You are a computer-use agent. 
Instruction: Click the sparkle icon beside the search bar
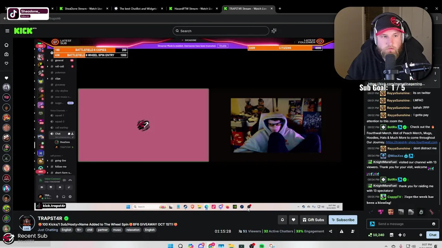(x=274, y=31)
